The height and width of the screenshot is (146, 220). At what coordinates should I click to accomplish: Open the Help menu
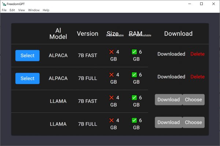(46, 10)
